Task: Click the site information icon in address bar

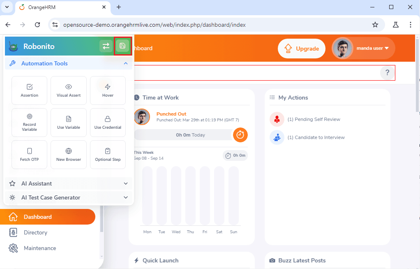Action: pos(55,25)
